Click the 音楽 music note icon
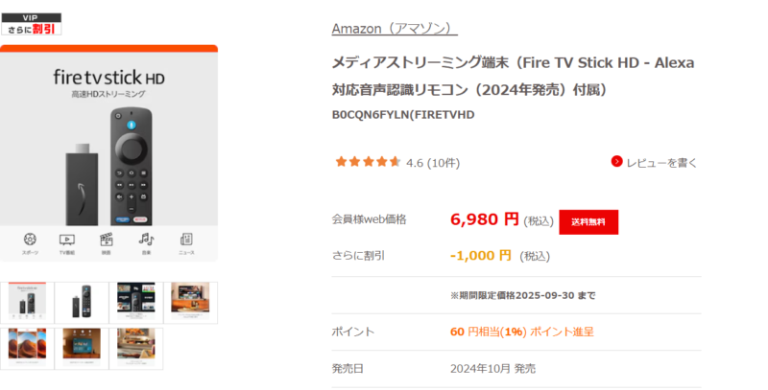This screenshot has height=390, width=768. 146,240
